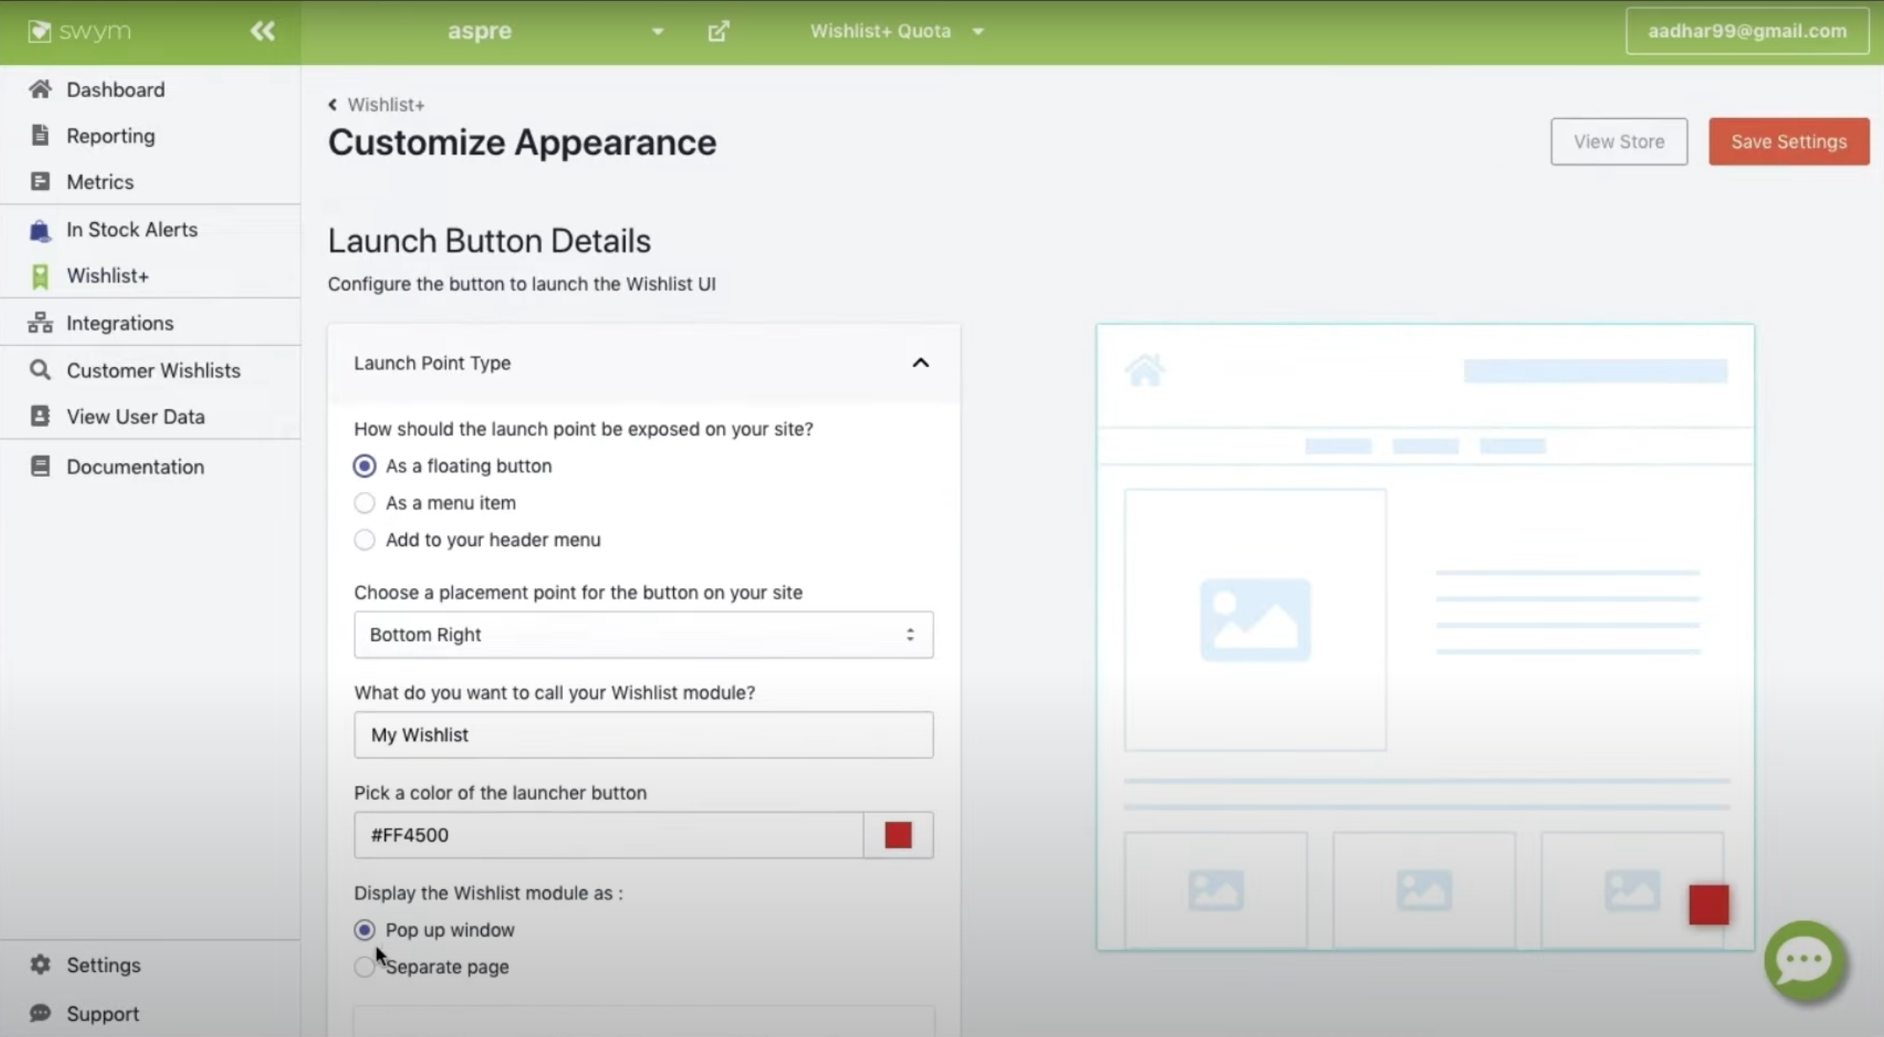Click the View Store button
The image size is (1884, 1037).
(1618, 142)
